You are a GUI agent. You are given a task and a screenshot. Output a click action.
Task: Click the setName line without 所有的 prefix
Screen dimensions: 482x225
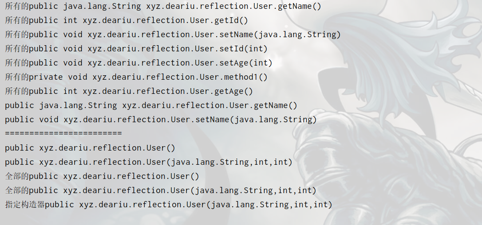[x=161, y=120]
